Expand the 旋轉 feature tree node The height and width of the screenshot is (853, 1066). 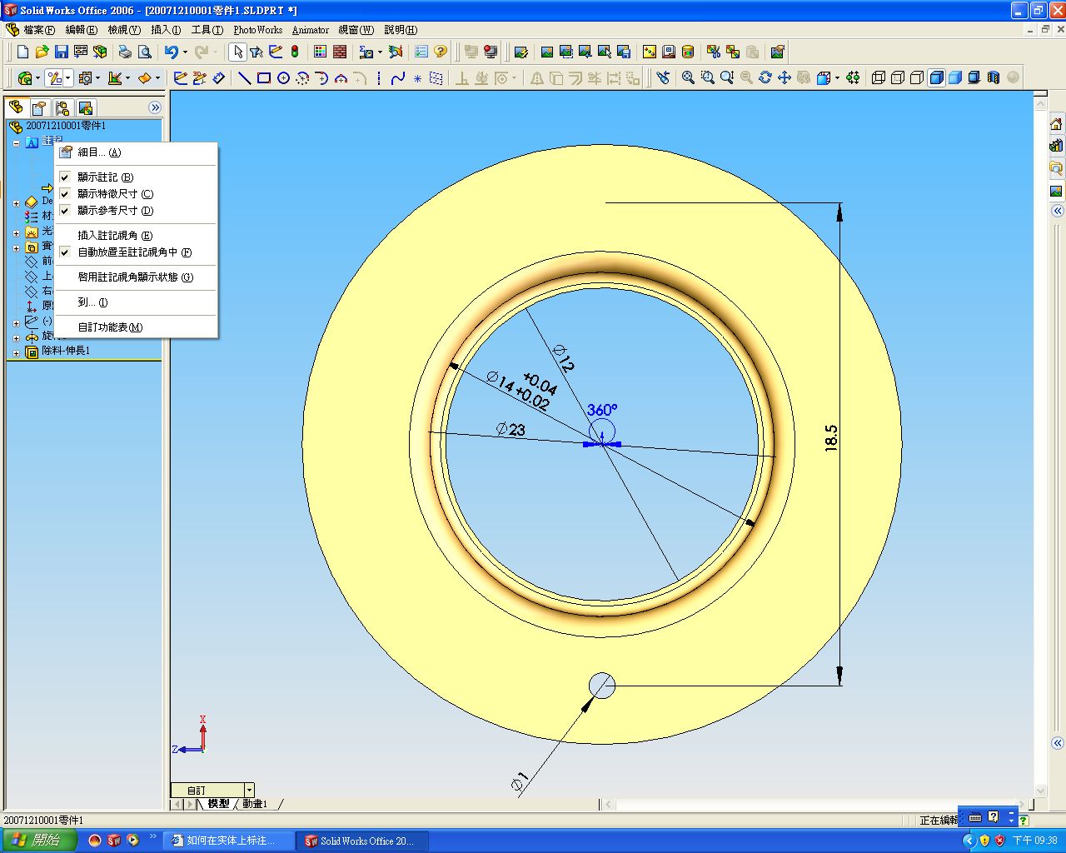pyautogui.click(x=16, y=337)
